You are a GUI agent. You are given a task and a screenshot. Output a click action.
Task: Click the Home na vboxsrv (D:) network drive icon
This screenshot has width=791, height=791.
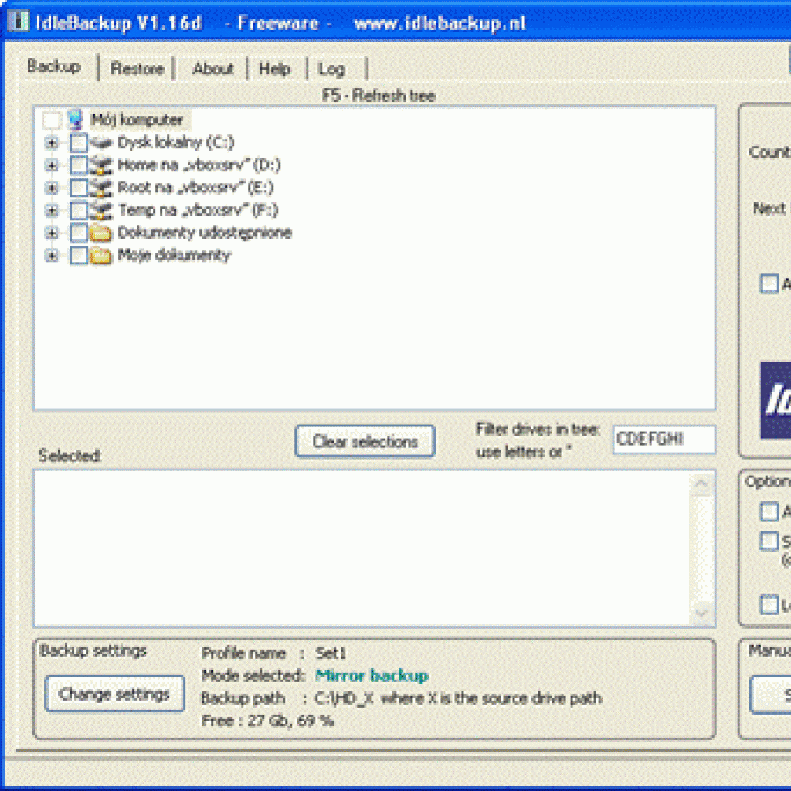pyautogui.click(x=101, y=165)
